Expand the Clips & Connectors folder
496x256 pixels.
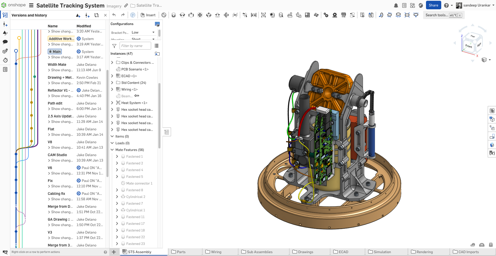[x=112, y=62]
